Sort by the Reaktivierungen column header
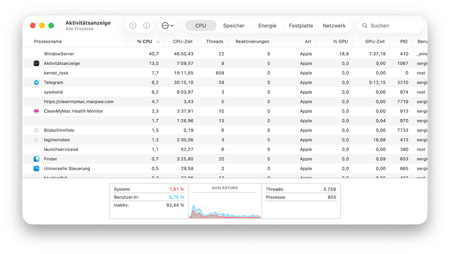This screenshot has width=450, height=254. click(x=252, y=42)
